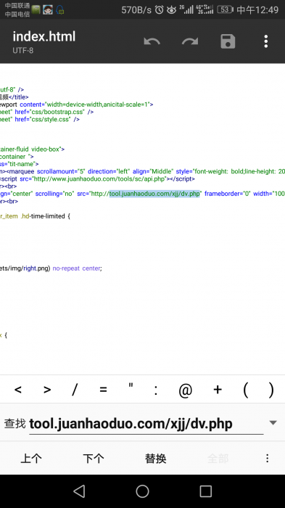
Task: Go to previous match with 上个
Action: tap(31, 459)
